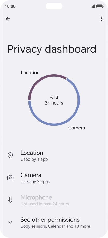108x238 pixels.
Task: Tap the Location pin icon
Action: coord(10,155)
